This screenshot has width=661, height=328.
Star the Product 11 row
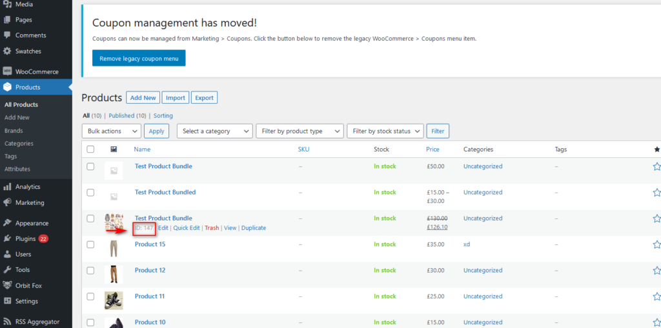(656, 297)
